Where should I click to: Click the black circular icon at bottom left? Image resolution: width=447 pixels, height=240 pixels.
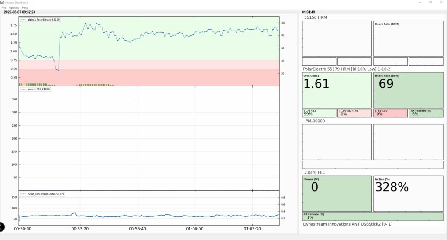(1, 226)
